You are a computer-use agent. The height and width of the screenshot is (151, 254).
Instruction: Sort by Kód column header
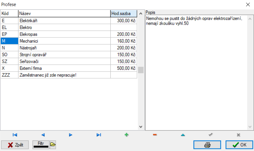[9, 13]
